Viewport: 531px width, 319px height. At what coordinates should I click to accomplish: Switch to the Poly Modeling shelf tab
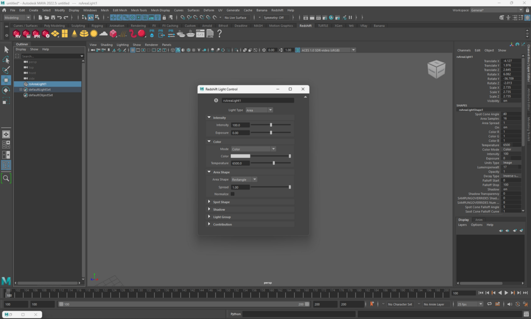(54, 26)
